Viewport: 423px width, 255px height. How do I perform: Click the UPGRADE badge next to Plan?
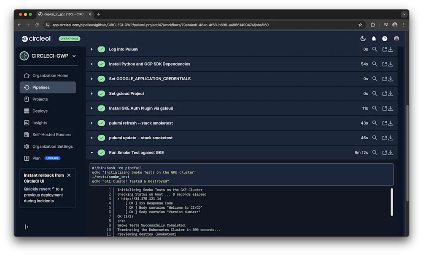click(52, 158)
